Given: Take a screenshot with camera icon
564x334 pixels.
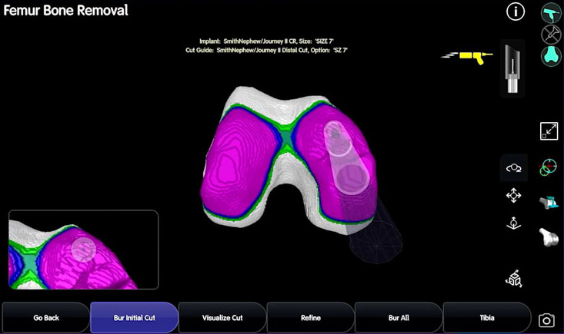Looking at the screenshot, I should [546, 320].
